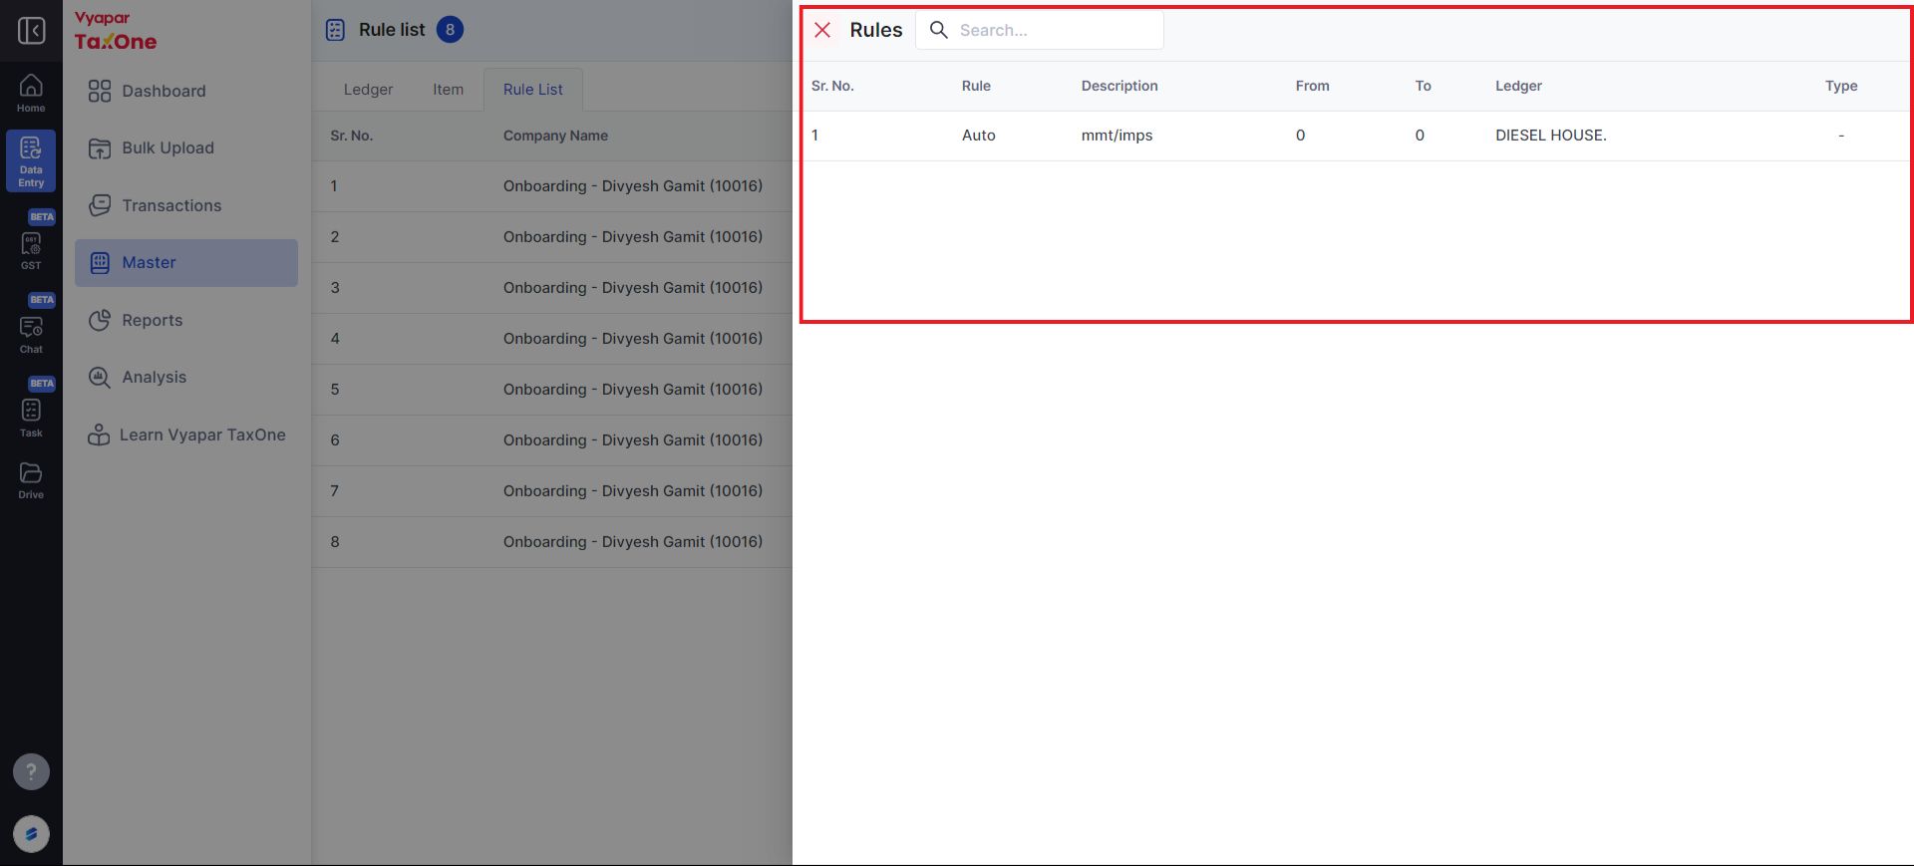
Task: Open Home in the left rail
Action: (31, 93)
